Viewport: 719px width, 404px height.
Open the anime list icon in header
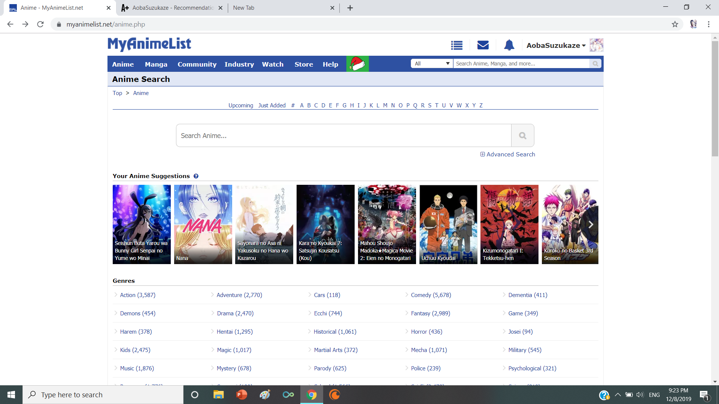click(x=456, y=45)
